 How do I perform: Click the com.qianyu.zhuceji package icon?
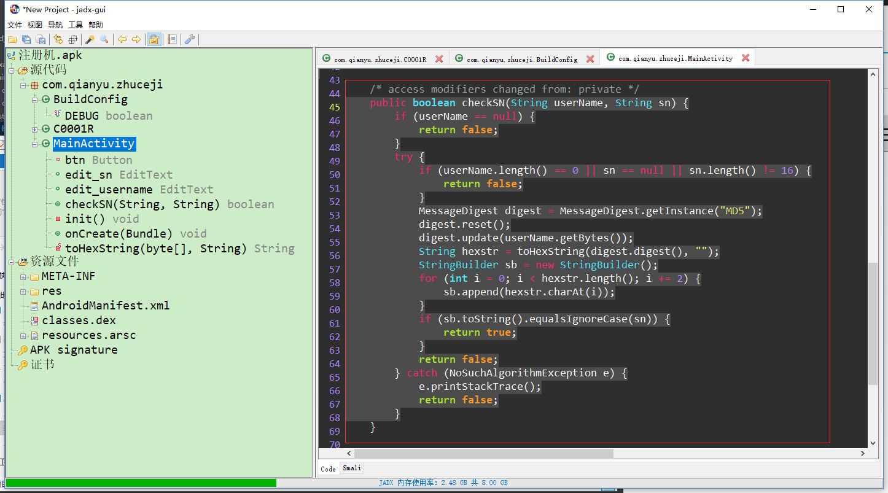35,85
